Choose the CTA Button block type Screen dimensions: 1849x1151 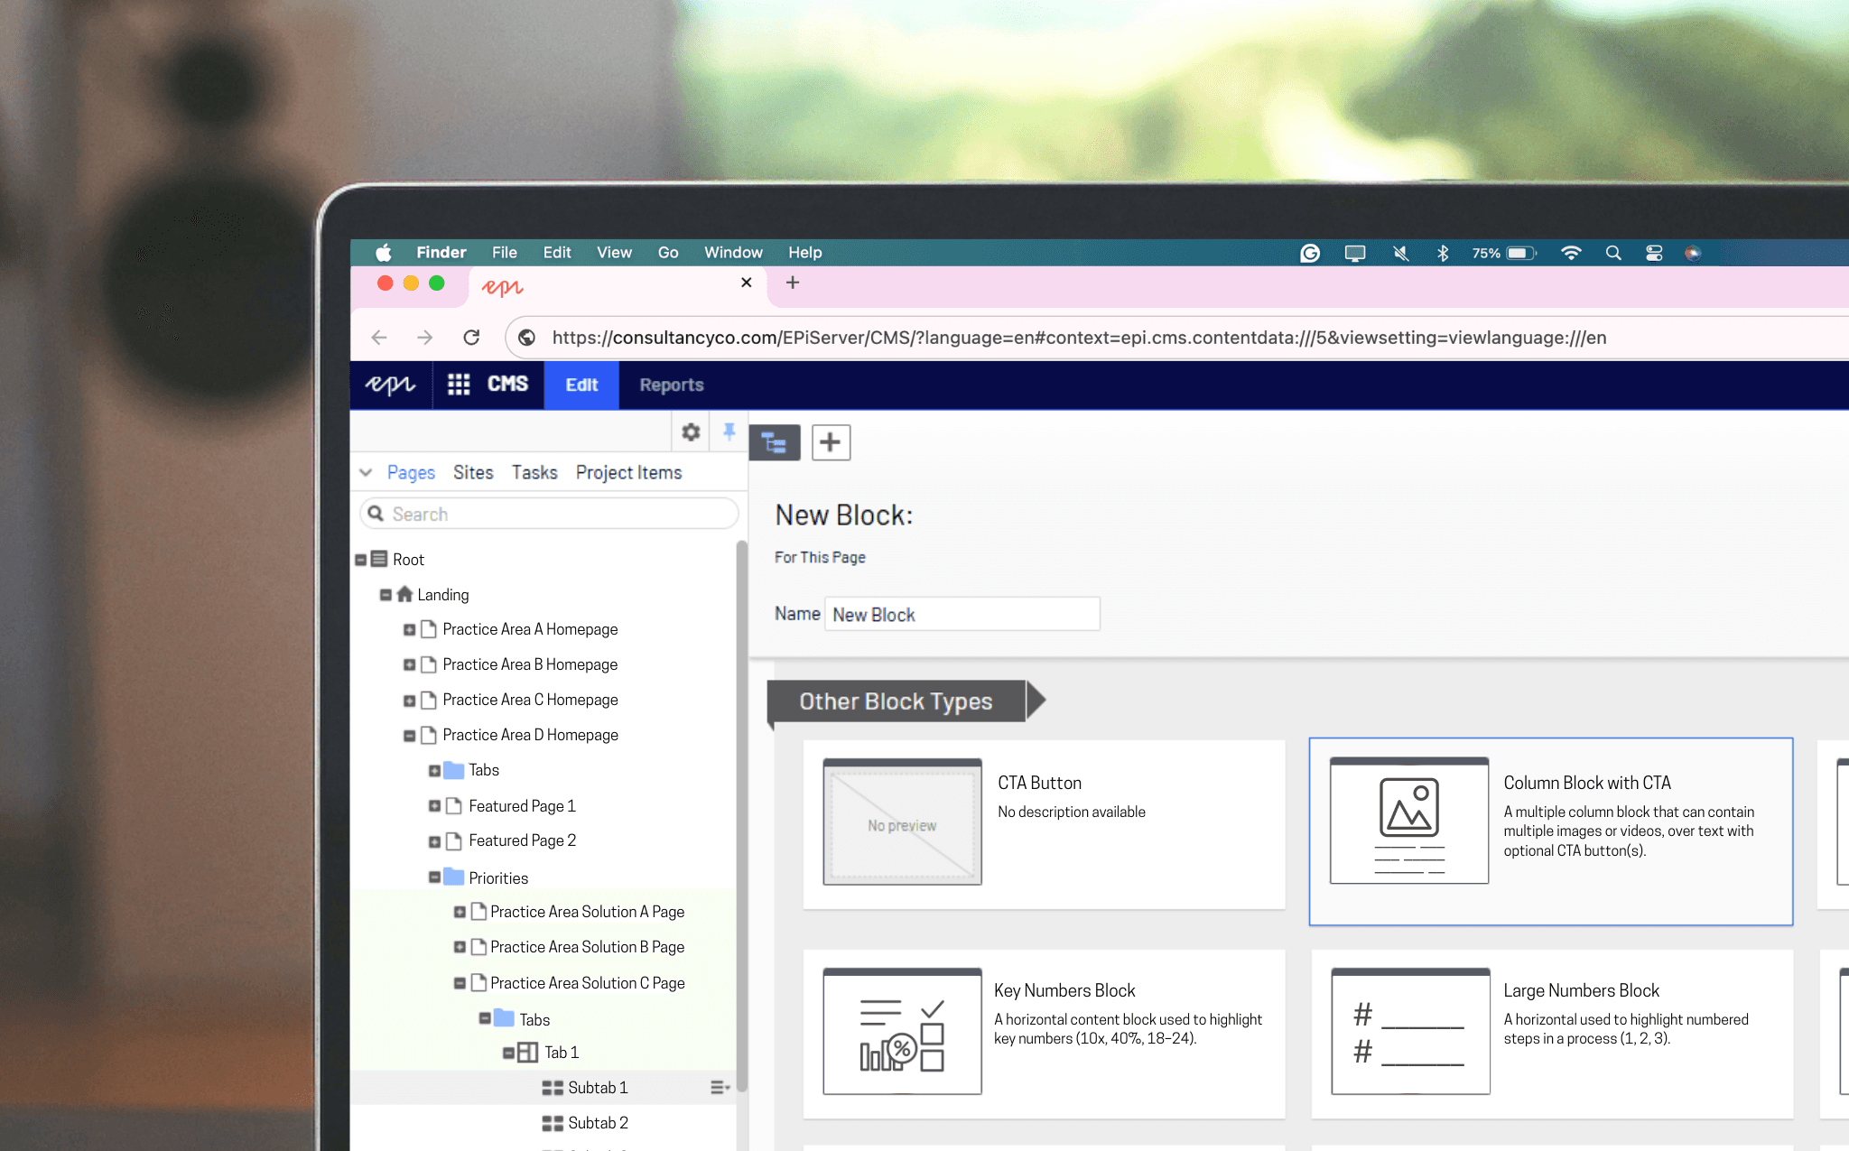[x=1044, y=824]
